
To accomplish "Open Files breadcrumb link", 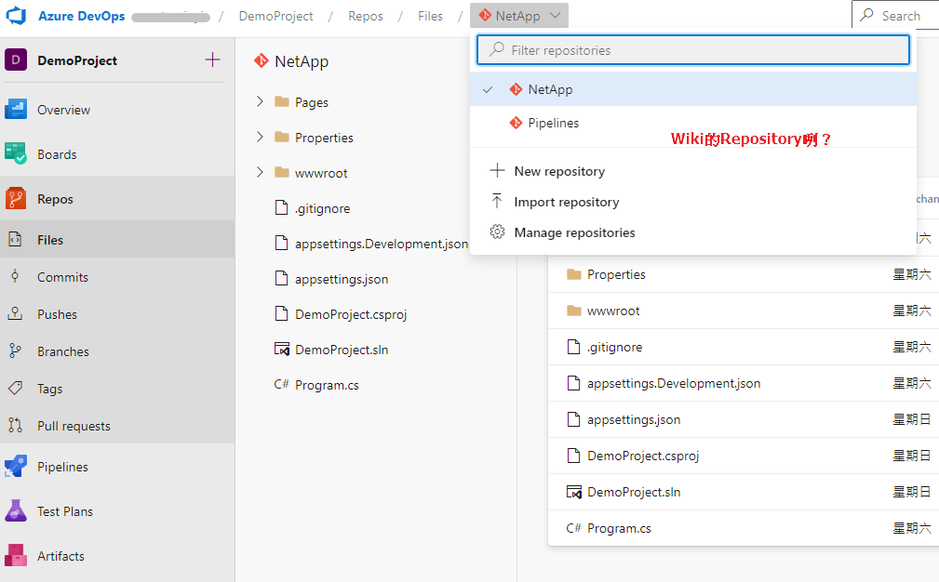I will pos(430,16).
